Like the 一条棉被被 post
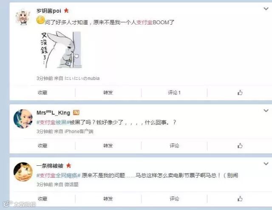The height and width of the screenshot is (210, 272). (240, 199)
